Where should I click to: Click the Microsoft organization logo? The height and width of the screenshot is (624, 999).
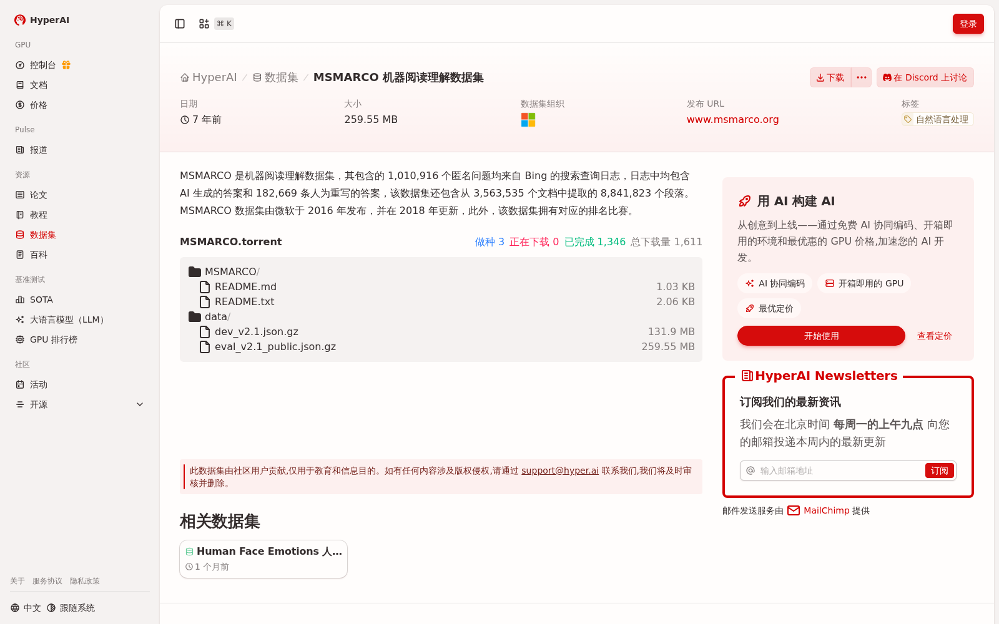(528, 120)
